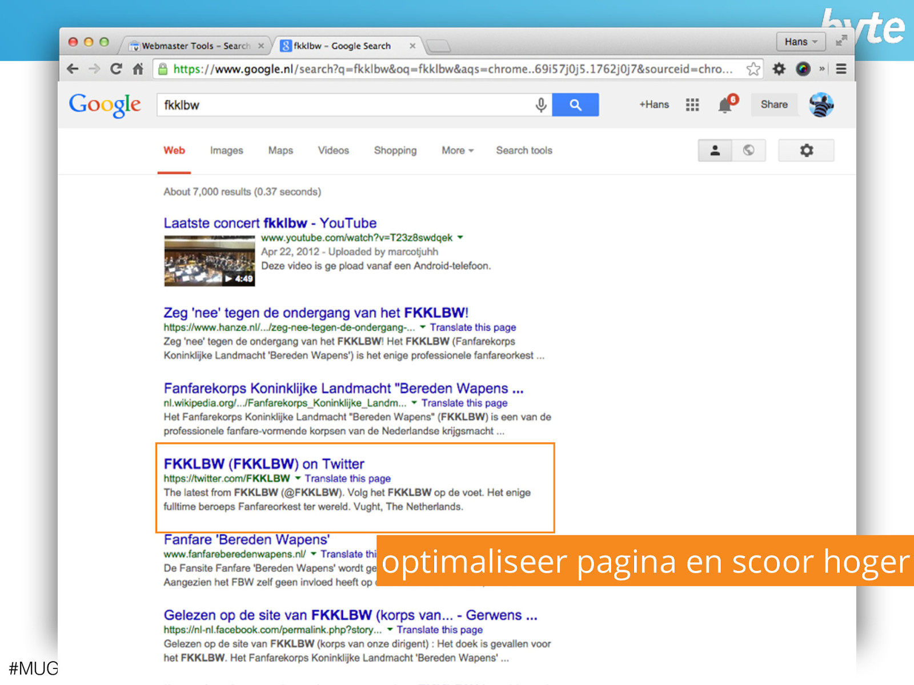The height and width of the screenshot is (685, 914).
Task: Show global results globe toggle
Action: pos(748,151)
